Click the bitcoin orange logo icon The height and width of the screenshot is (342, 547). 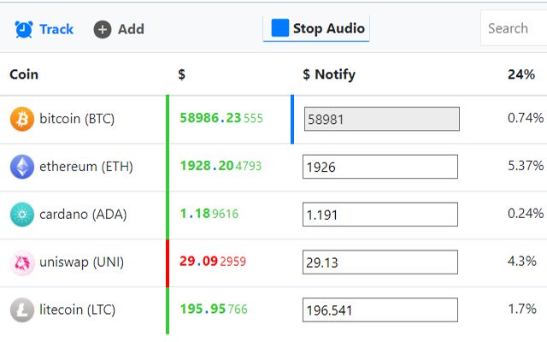tap(22, 120)
